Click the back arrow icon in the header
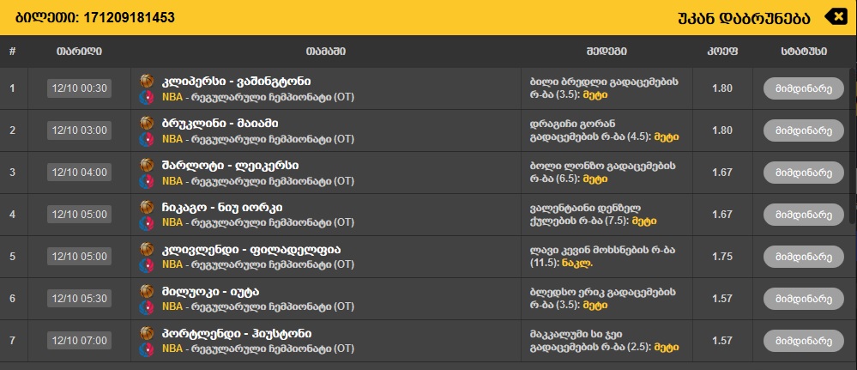 [x=834, y=16]
